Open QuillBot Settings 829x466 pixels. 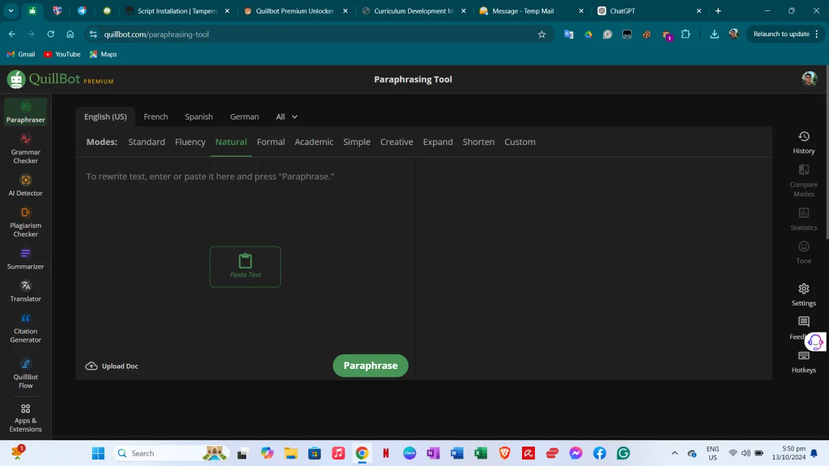coord(804,294)
